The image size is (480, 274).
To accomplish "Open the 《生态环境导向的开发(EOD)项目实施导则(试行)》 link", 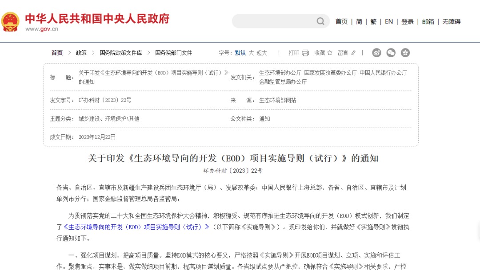I will 136,227.
